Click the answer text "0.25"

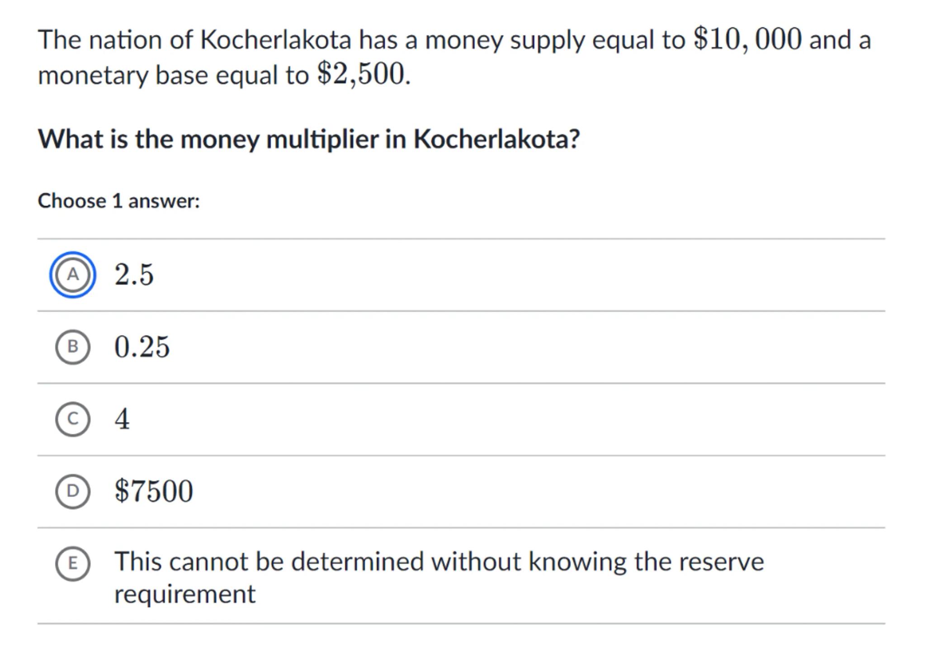[142, 347]
